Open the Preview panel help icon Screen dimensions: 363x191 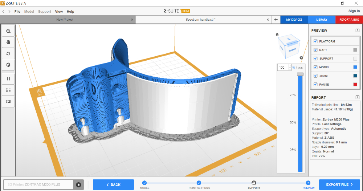(x=357, y=31)
